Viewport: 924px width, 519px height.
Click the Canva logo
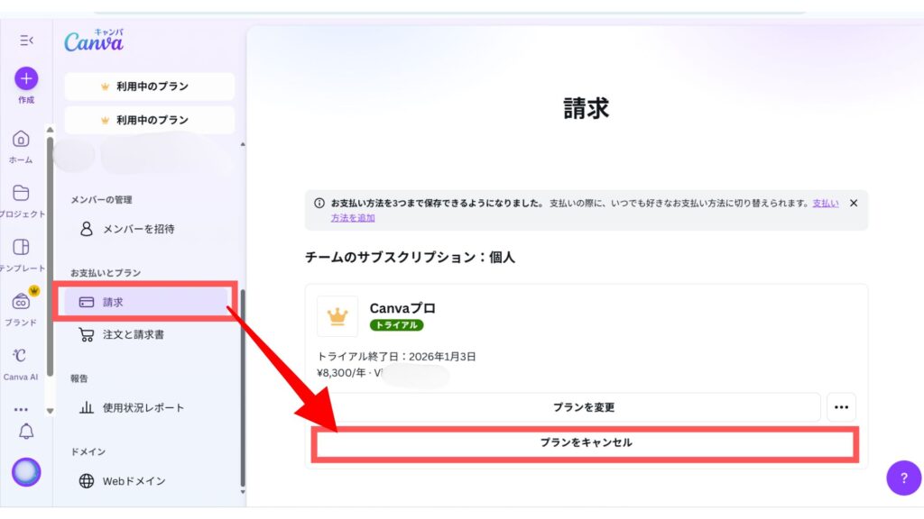point(94,41)
